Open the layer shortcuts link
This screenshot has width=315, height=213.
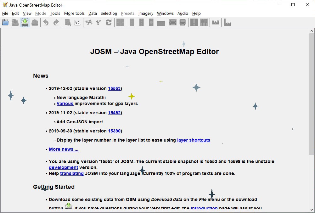[194, 140]
